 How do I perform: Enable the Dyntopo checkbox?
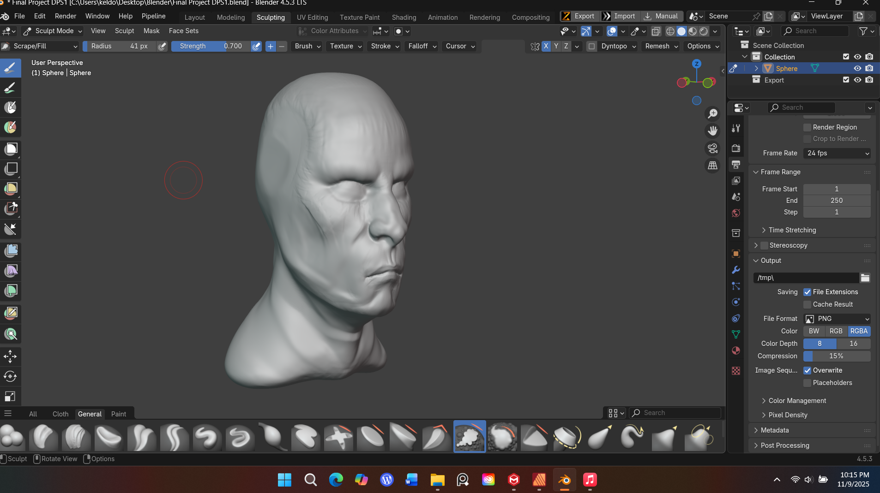pyautogui.click(x=591, y=46)
